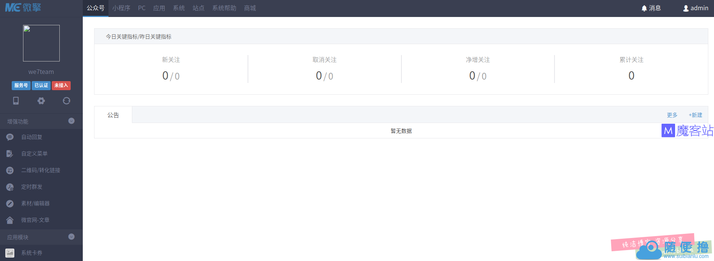Click the 已认证 badge
Screen dimensions: 714x261
point(41,86)
